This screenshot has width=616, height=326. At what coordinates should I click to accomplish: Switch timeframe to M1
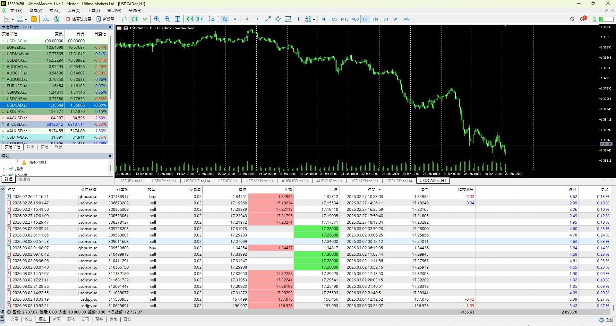(x=324, y=19)
